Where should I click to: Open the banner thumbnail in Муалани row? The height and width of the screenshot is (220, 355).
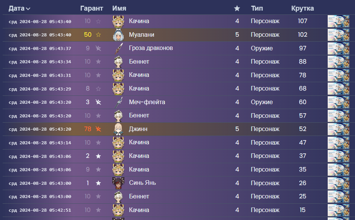pos(338,35)
